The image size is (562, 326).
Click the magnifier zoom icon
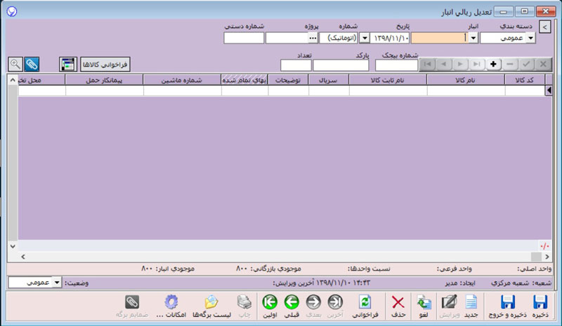point(15,64)
